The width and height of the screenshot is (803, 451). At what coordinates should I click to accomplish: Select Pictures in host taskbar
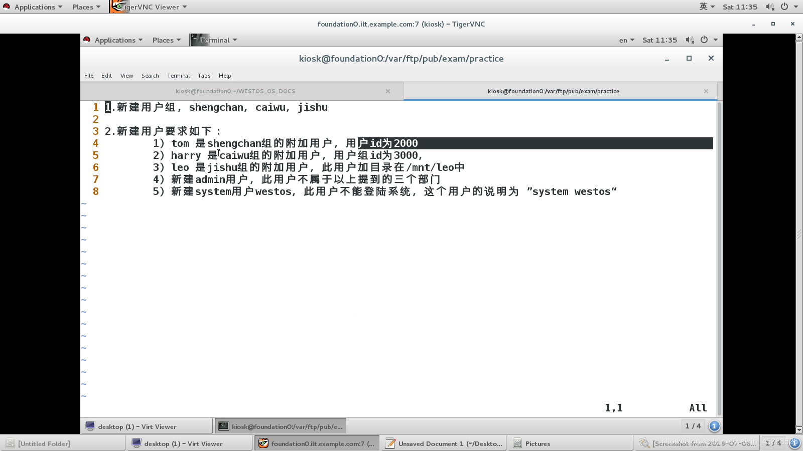[x=571, y=443]
